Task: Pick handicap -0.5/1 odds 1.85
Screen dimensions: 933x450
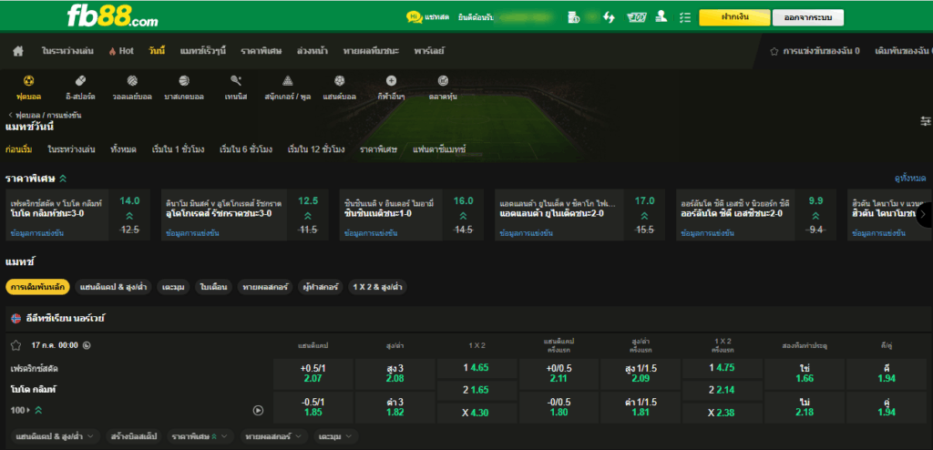Action: click(313, 406)
